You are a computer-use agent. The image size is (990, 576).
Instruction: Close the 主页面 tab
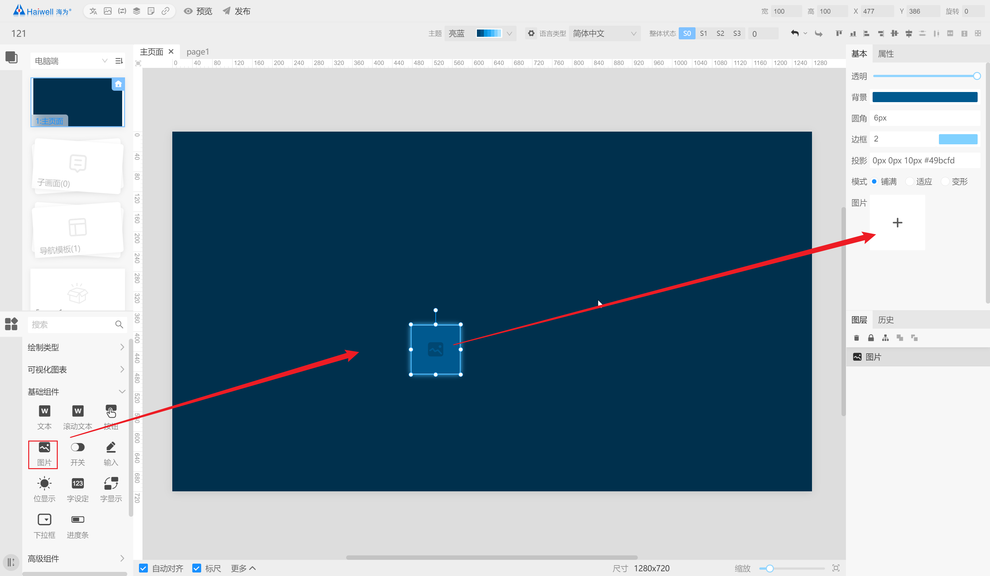tap(171, 51)
